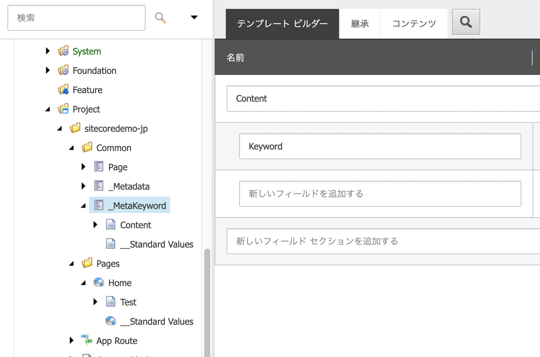Select Standard Values label under Home

tap(157, 321)
